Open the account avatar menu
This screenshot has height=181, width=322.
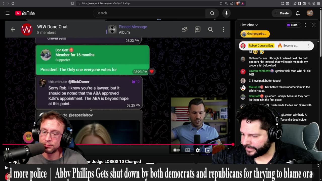[310, 13]
